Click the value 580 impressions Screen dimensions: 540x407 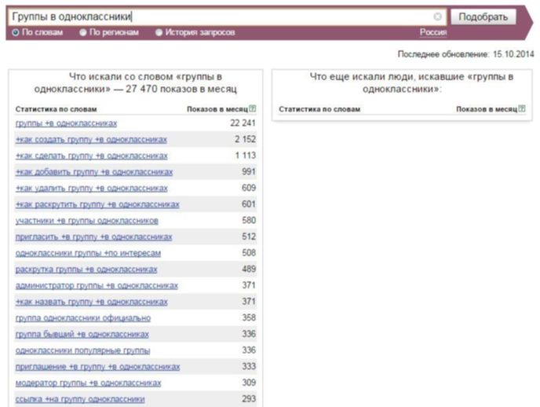click(249, 220)
